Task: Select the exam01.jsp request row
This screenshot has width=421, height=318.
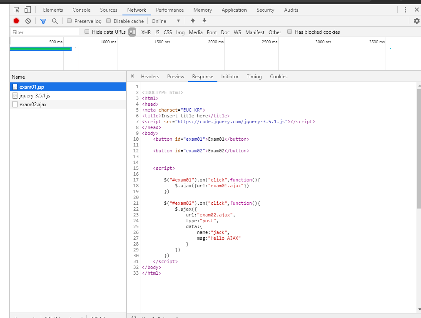Action: tap(68, 87)
